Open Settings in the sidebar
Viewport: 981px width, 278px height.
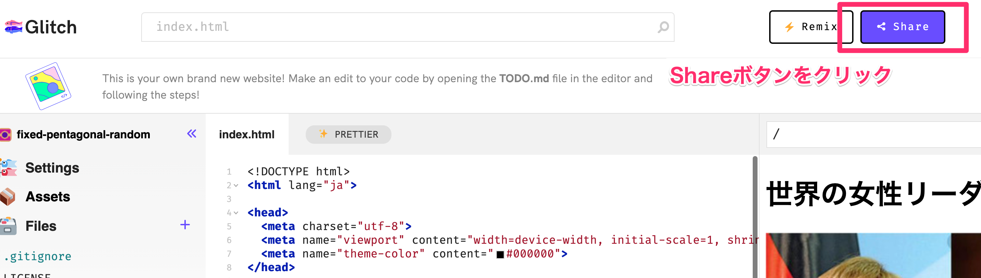tap(52, 168)
